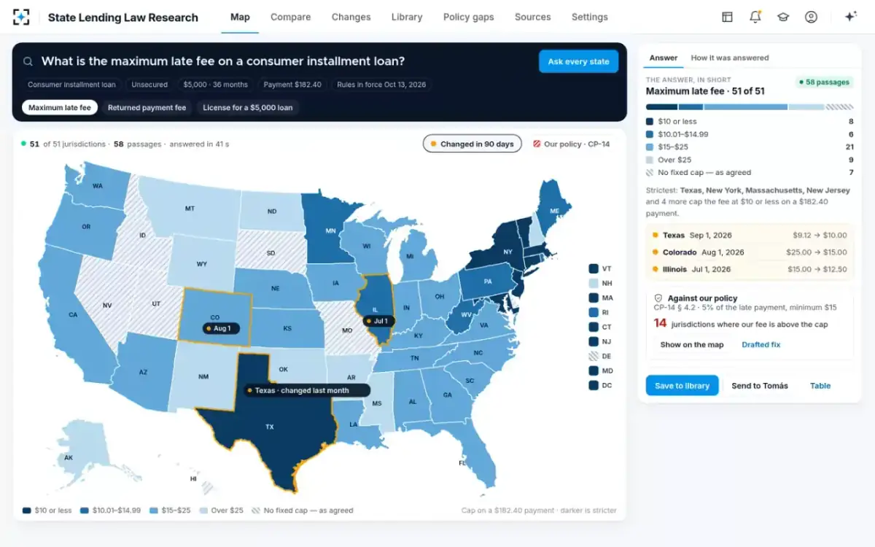875x547 pixels.
Task: Click the NJ swatch in the small-states key
Action: tap(594, 341)
